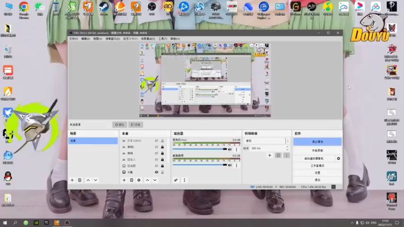
Task: Adjust the 桌面音频 volume slider
Action: pos(199,165)
